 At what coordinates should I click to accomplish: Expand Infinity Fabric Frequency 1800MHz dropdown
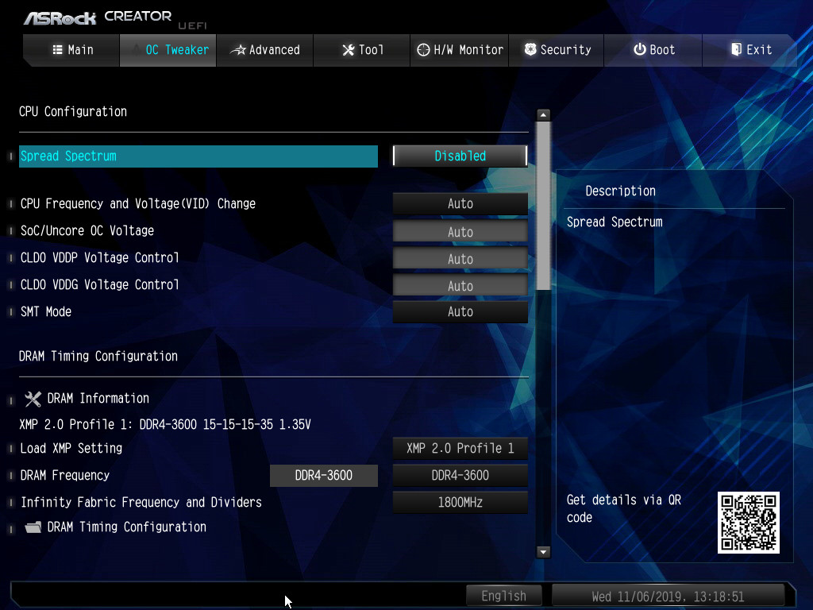coord(460,503)
